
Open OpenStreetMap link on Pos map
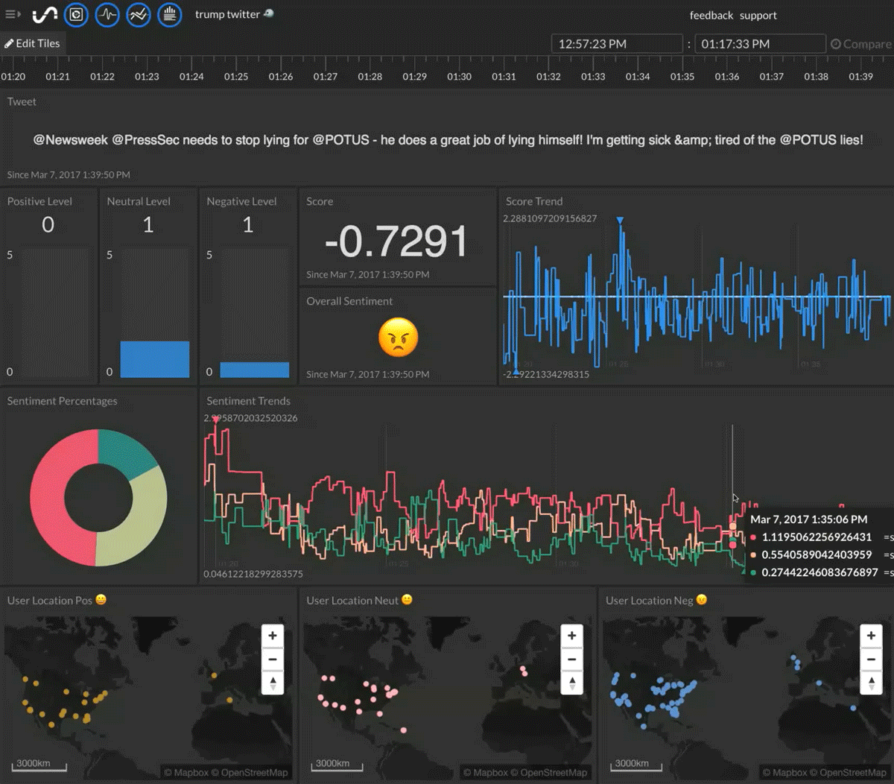(250, 772)
